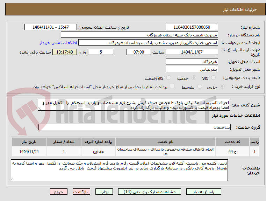The width and height of the screenshot is (266, 201).
Task: Click the تعداد / مقدار column header
Action: click(64, 142)
